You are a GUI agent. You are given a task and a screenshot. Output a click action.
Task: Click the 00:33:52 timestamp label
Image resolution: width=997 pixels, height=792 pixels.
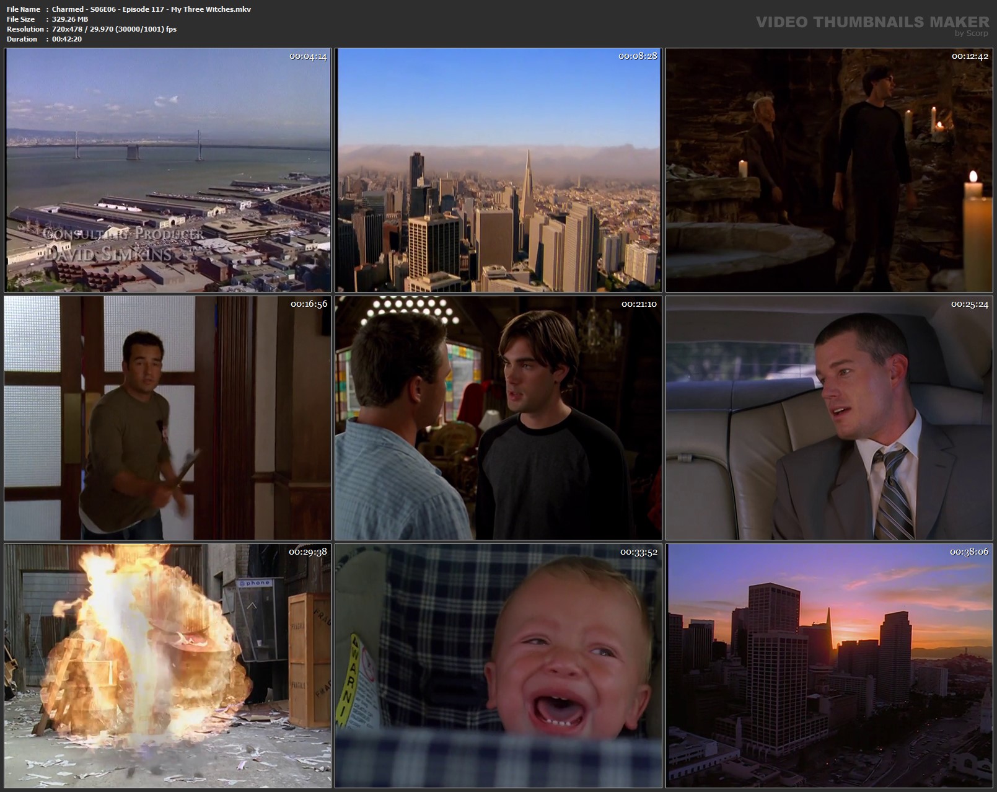pos(639,552)
